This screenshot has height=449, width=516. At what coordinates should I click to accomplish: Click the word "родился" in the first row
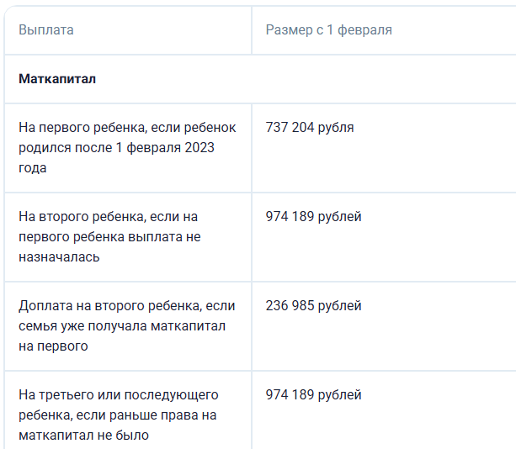click(x=41, y=148)
